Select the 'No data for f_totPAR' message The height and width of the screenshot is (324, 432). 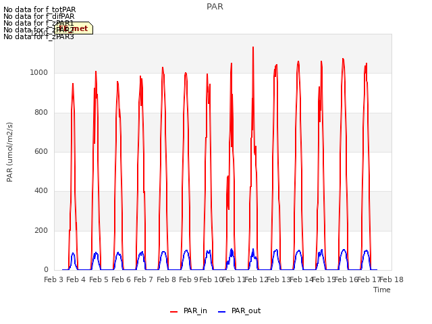coord(39,9)
